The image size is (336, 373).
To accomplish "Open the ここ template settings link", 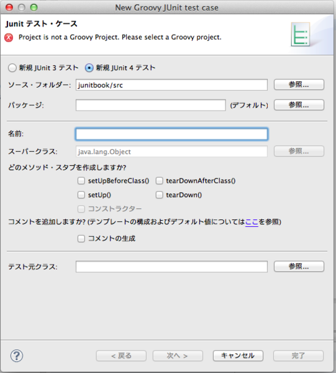I will [252, 222].
